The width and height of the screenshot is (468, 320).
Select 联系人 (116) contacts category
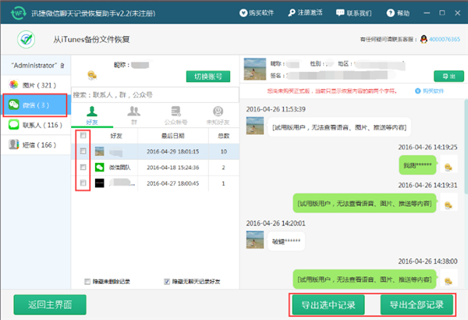[x=36, y=125]
